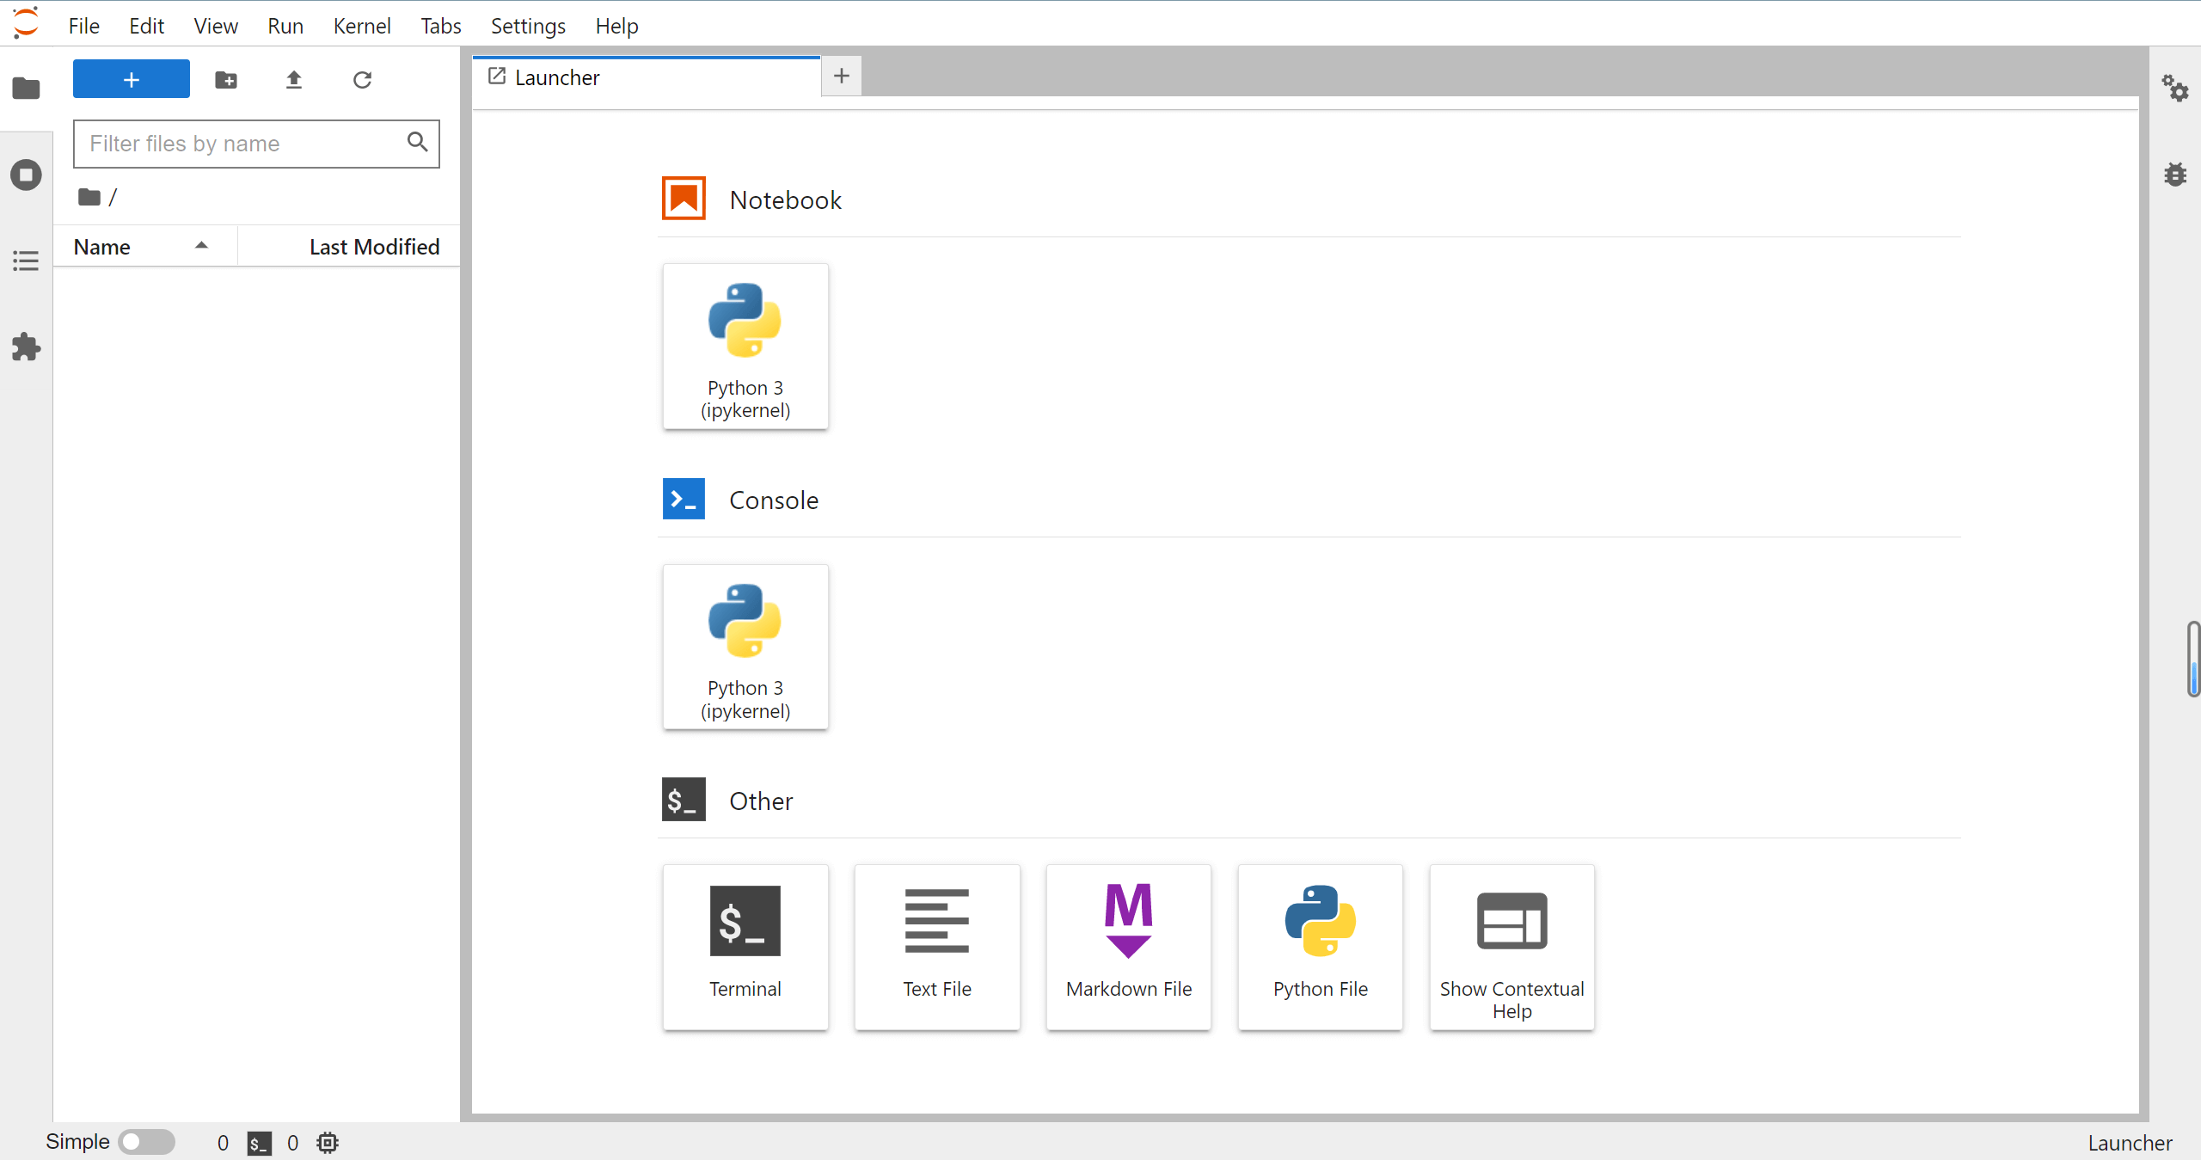Click the New Folder icon
The image size is (2201, 1160).
tap(226, 80)
